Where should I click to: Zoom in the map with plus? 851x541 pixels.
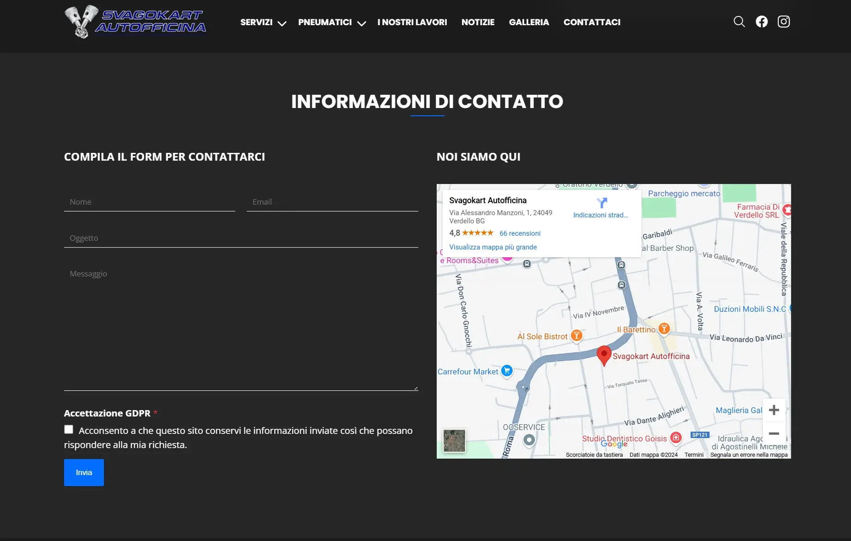coord(774,410)
